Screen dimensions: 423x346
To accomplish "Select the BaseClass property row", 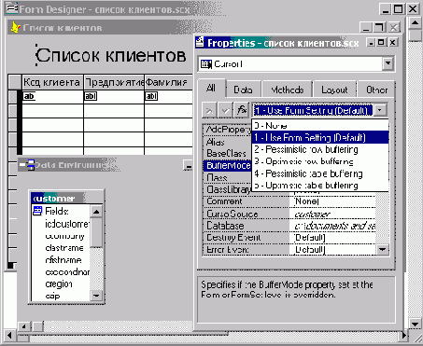I will [228, 154].
